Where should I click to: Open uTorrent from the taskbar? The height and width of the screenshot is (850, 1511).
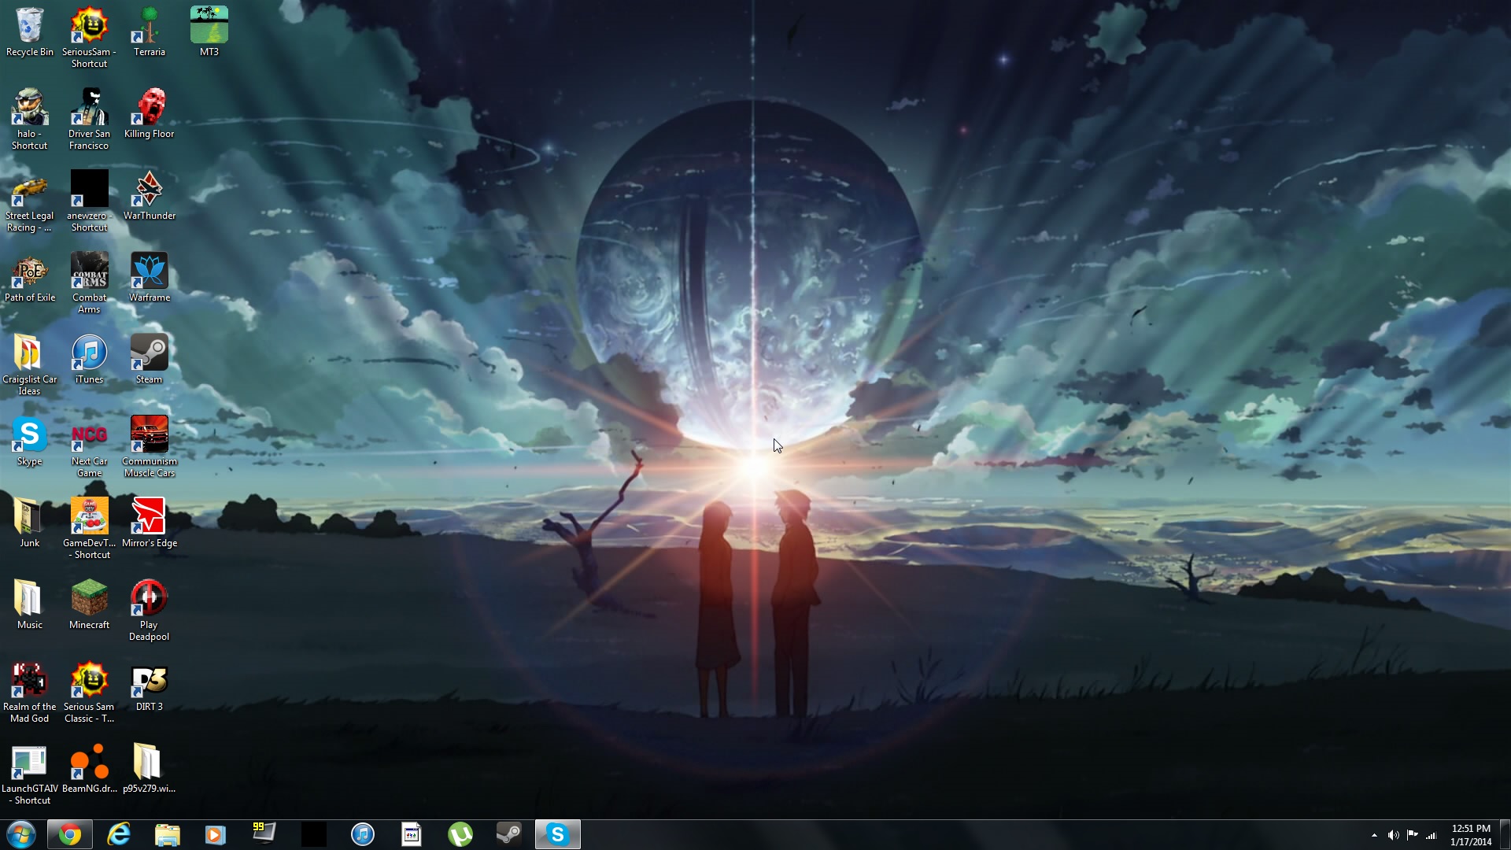coord(460,834)
